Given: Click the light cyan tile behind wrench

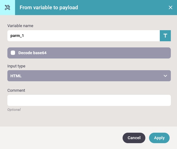Looking at the screenshot, I should click(7, 8).
